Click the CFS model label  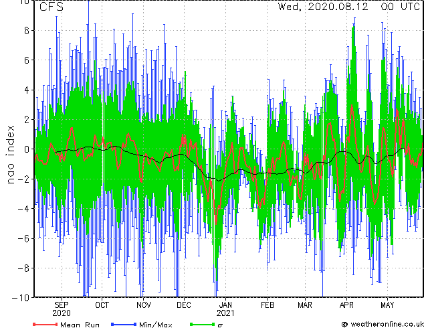pos(51,7)
